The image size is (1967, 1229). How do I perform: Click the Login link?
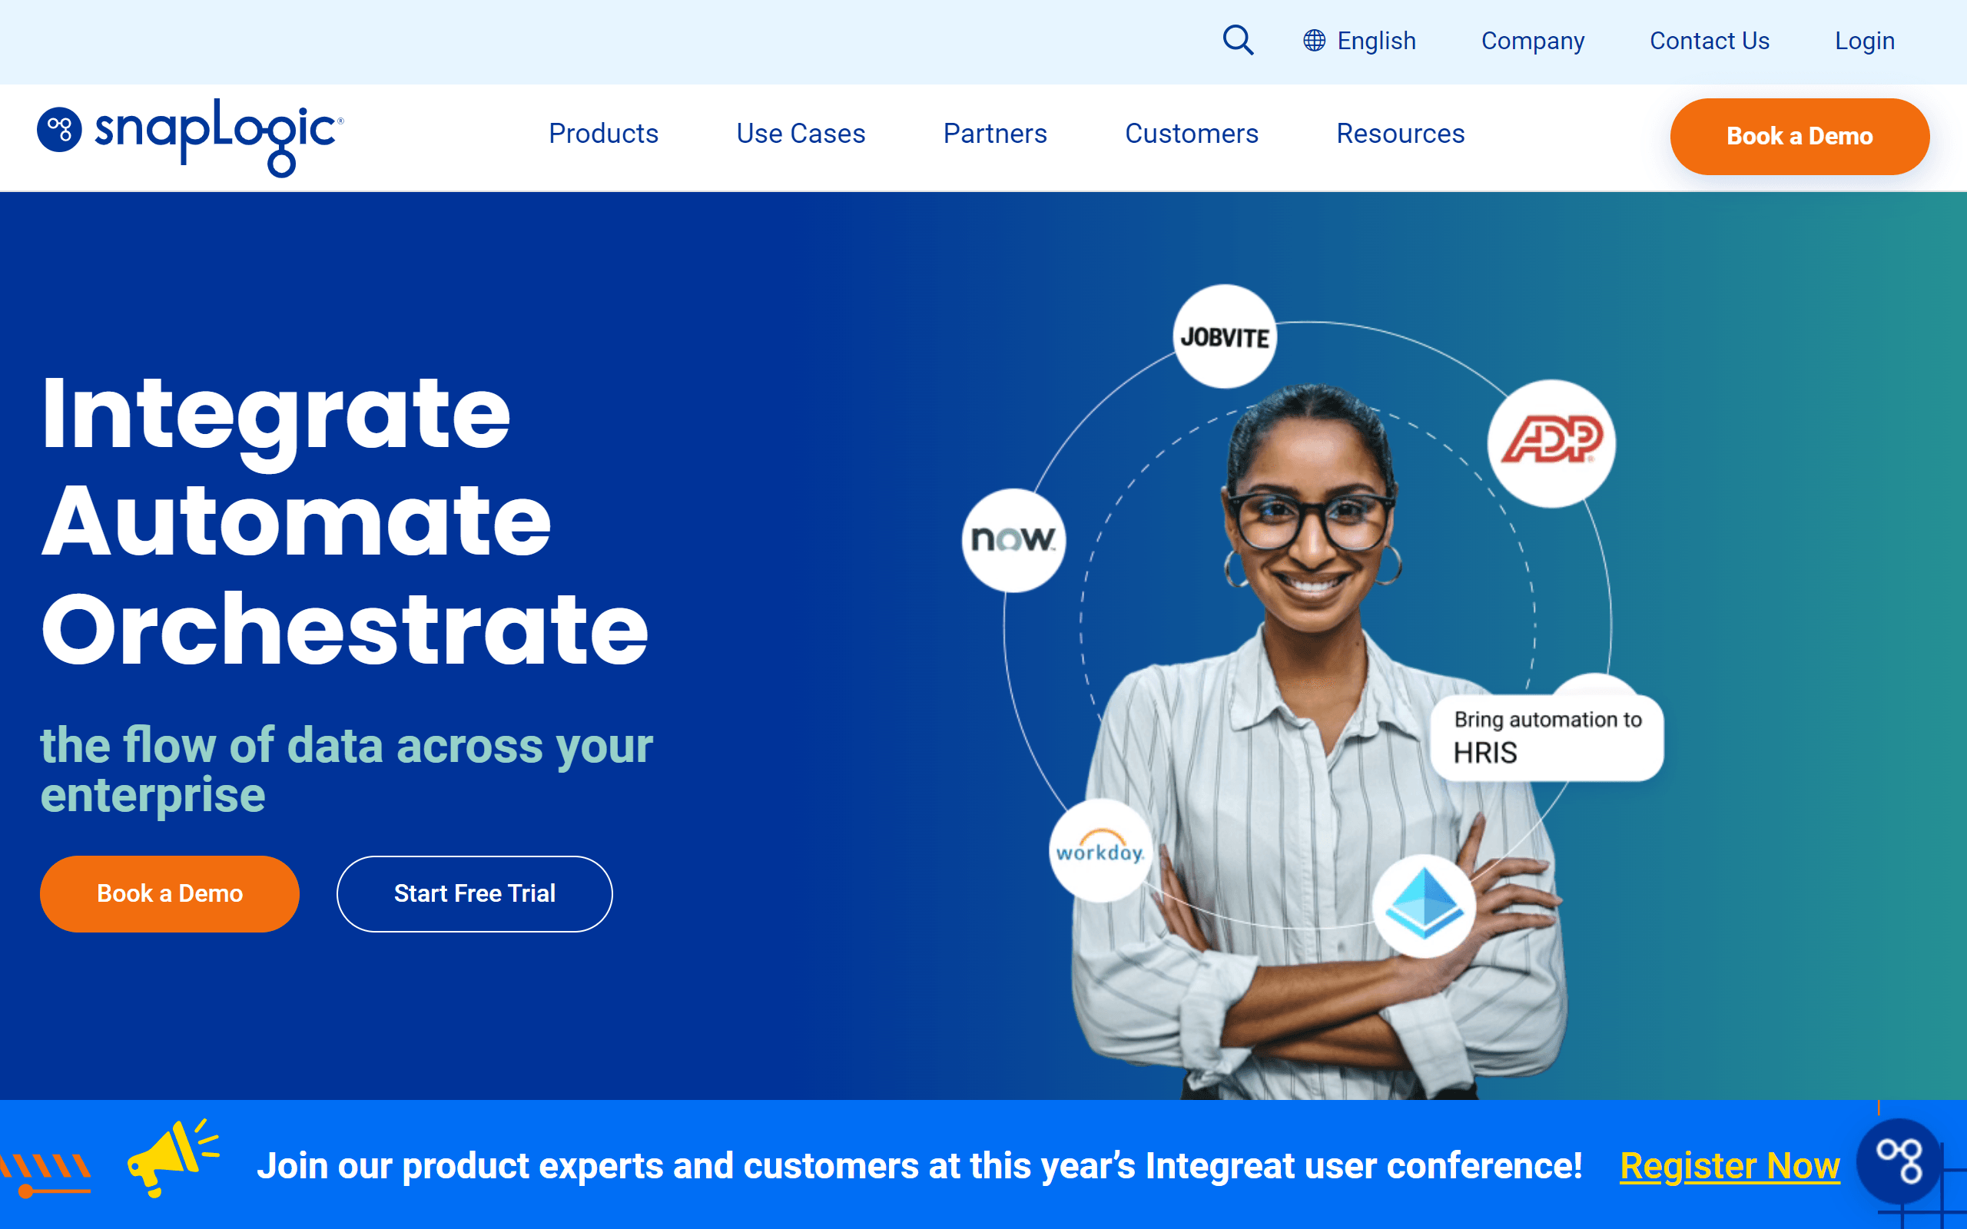point(1865,41)
